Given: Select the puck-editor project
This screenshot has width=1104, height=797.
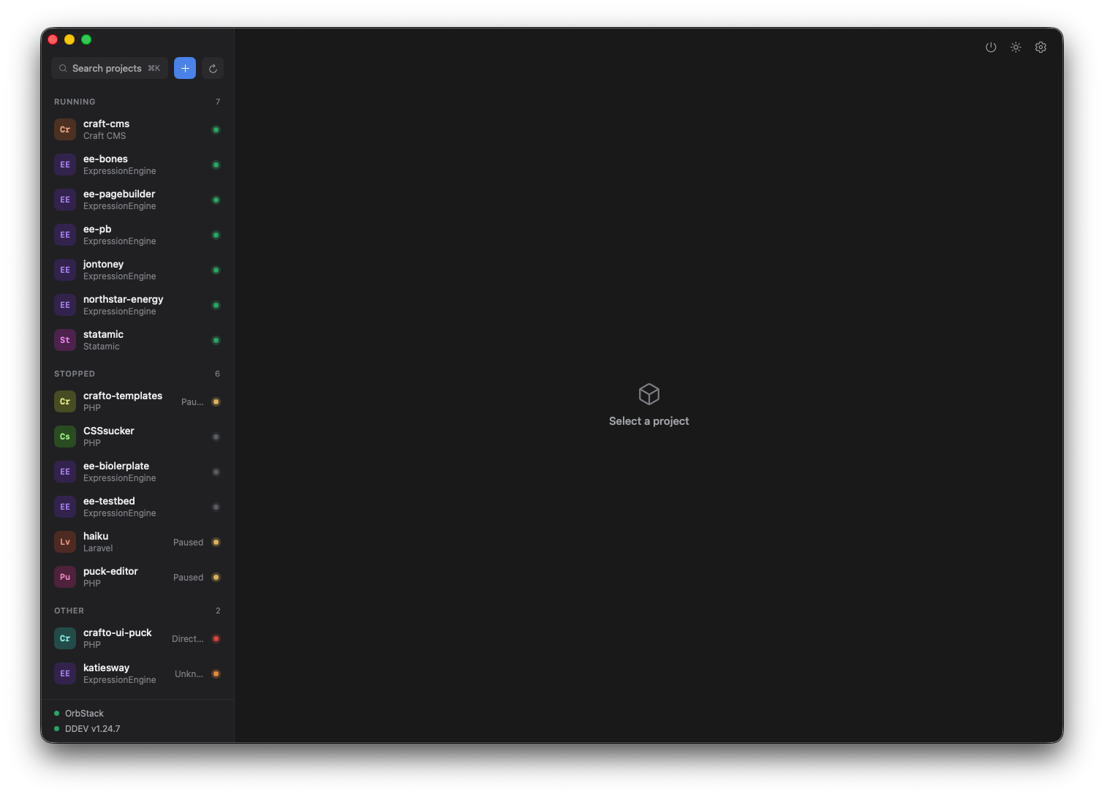Looking at the screenshot, I should coord(137,577).
